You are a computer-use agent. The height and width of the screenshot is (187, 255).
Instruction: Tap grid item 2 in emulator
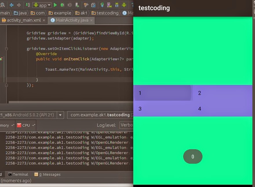tap(223, 93)
